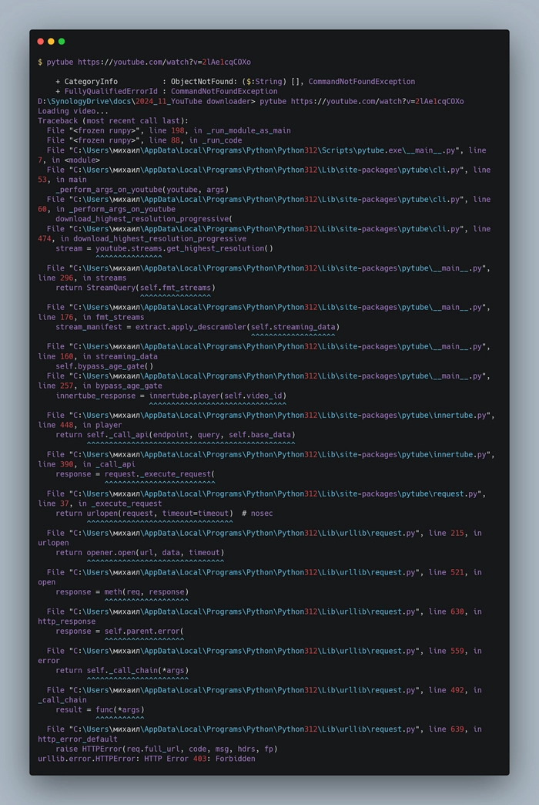The image size is (539, 805).
Task: Click urllib request.py 'line 492' file entry
Action: click(264, 690)
